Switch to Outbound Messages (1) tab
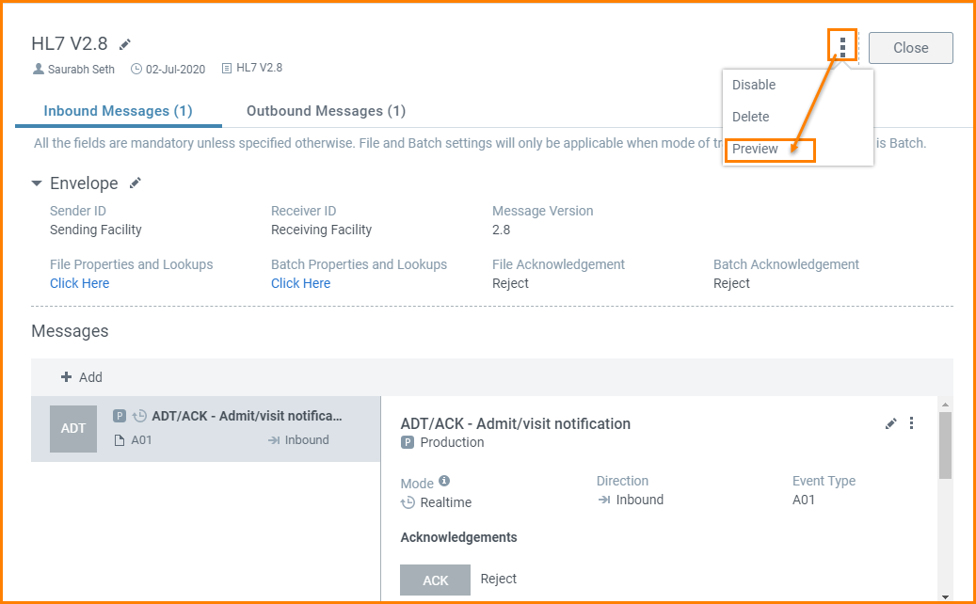976x604 pixels. [x=326, y=111]
